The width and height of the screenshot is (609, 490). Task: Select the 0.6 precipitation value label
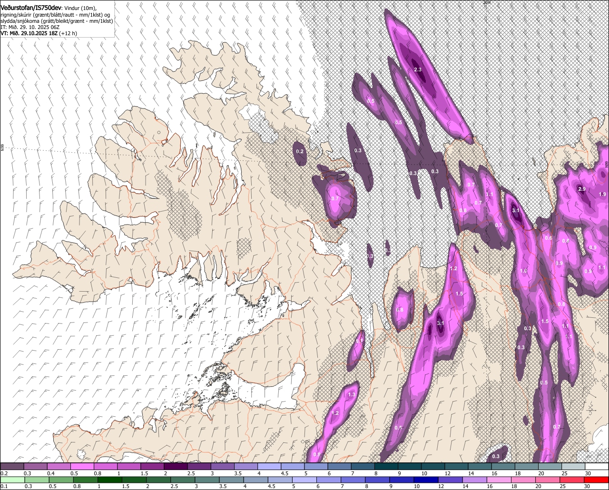coord(549,238)
